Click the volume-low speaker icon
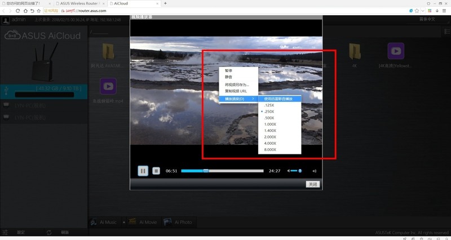This screenshot has width=451, height=240. tap(288, 171)
